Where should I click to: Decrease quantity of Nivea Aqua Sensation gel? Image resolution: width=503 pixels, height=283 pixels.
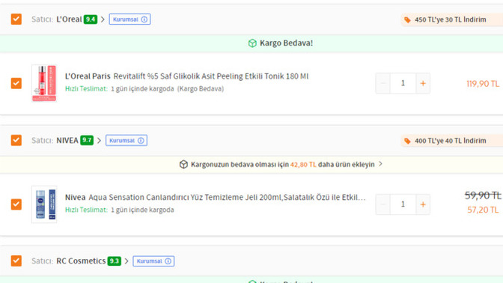(x=382, y=204)
